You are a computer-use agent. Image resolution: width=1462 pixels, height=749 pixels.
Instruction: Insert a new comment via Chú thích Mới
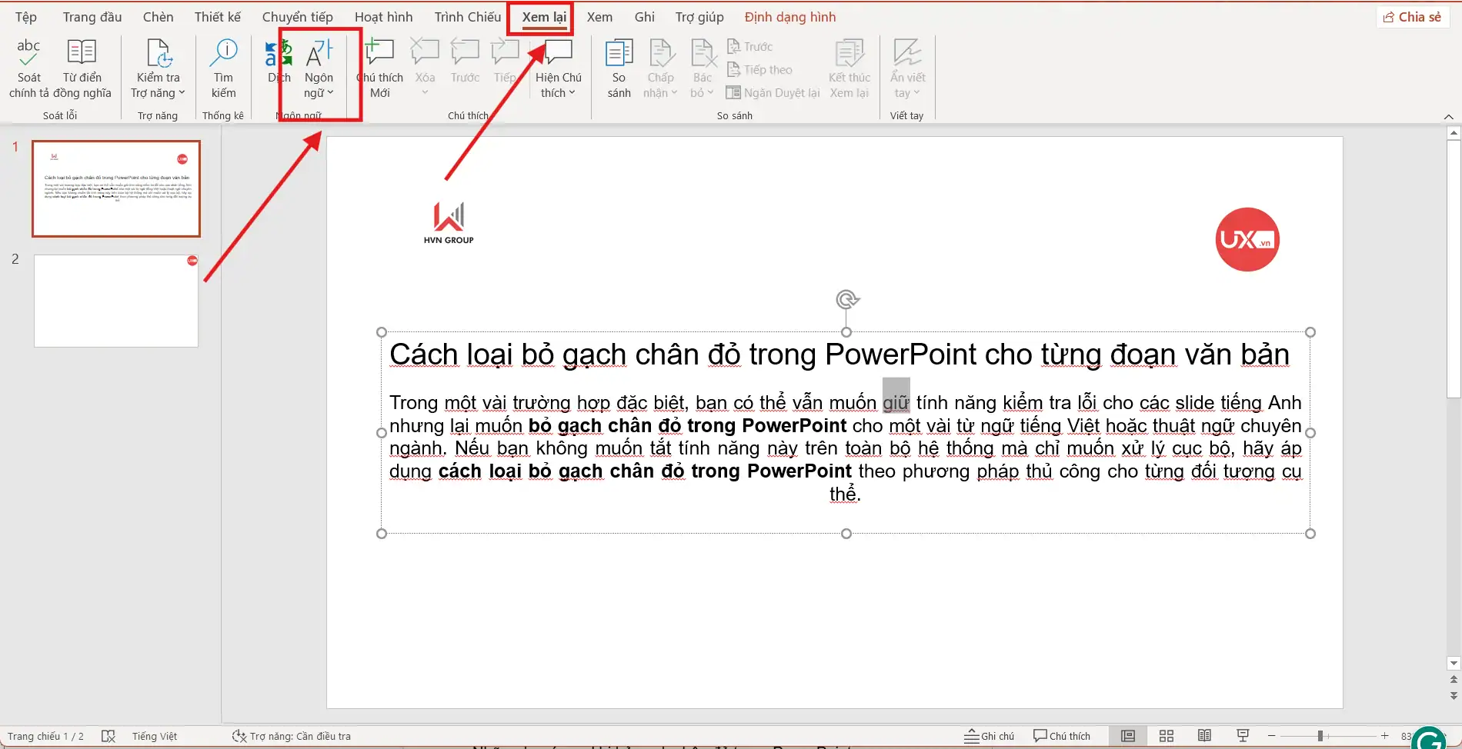point(379,68)
